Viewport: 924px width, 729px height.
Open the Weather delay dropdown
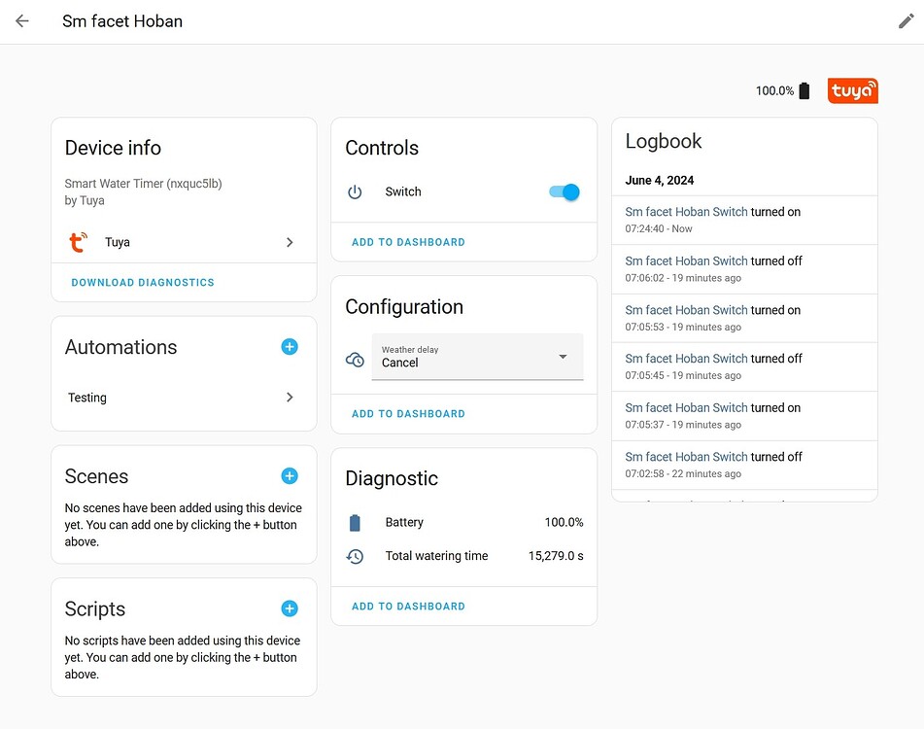click(x=562, y=357)
